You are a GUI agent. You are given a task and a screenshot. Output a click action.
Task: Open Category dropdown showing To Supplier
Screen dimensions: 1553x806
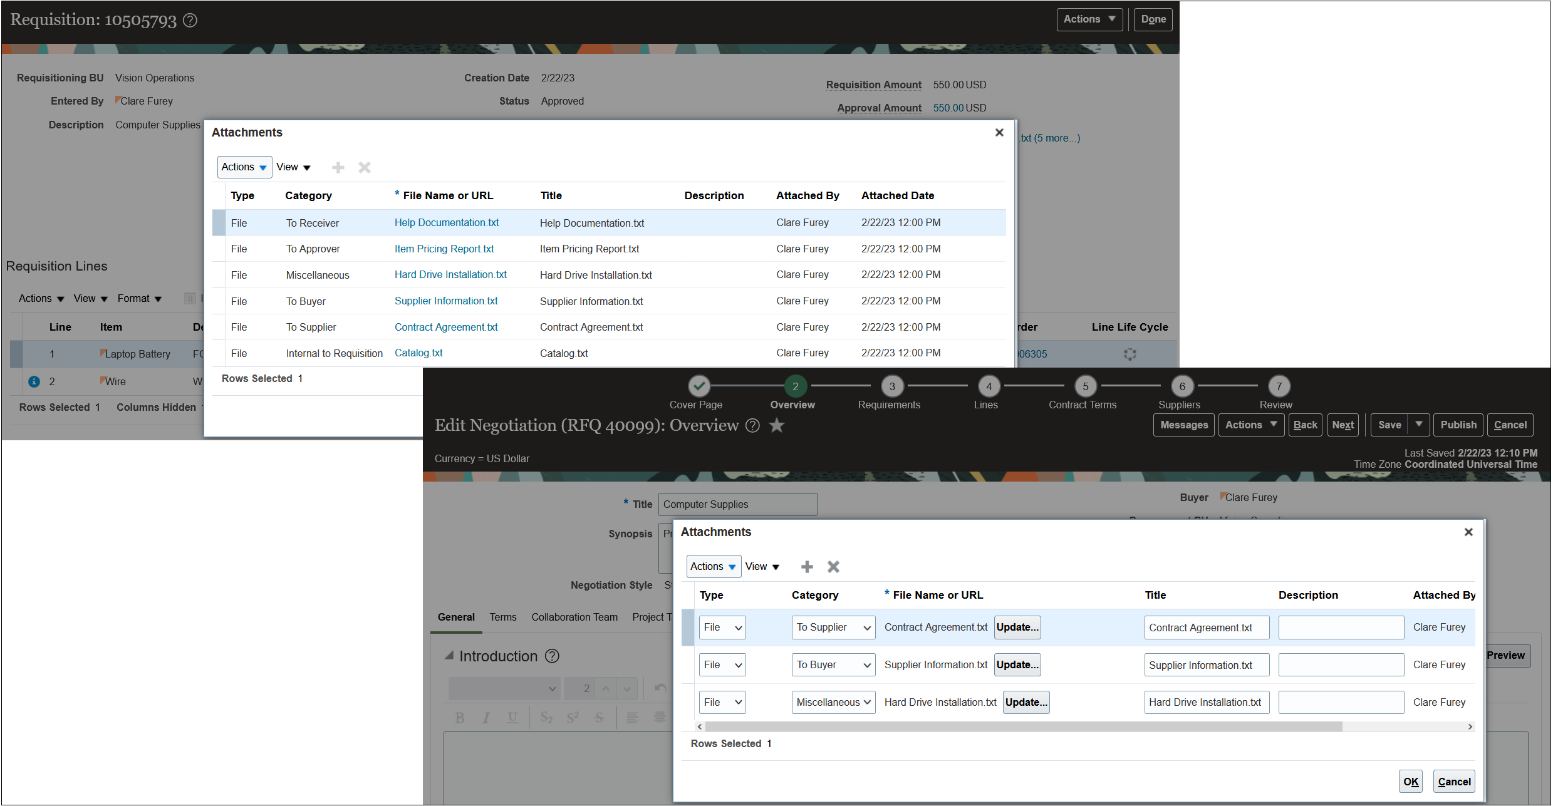click(x=833, y=628)
